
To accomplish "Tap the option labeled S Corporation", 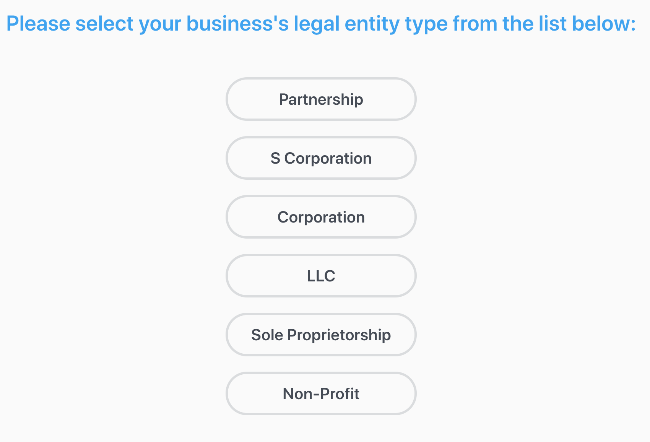I will (321, 158).
